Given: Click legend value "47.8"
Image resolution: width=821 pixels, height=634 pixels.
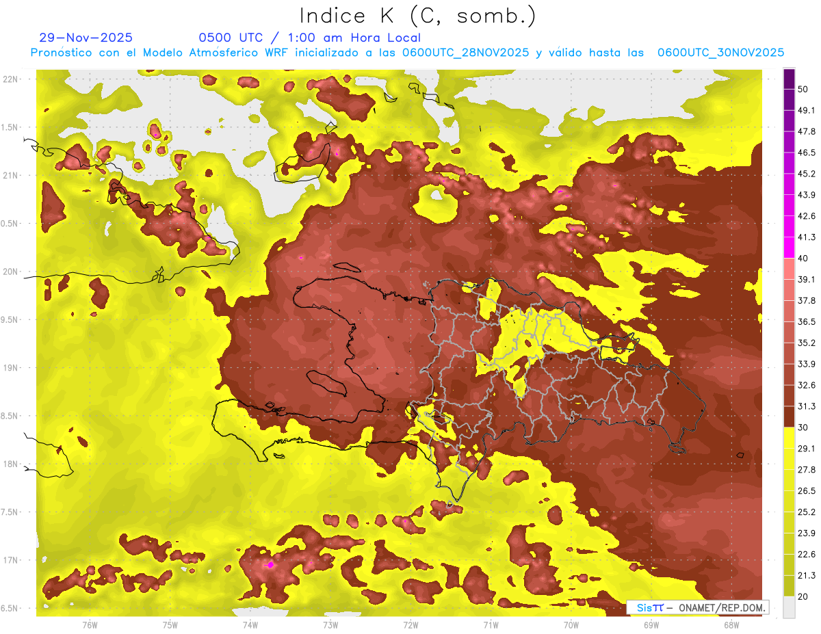Looking at the screenshot, I should tap(805, 131).
